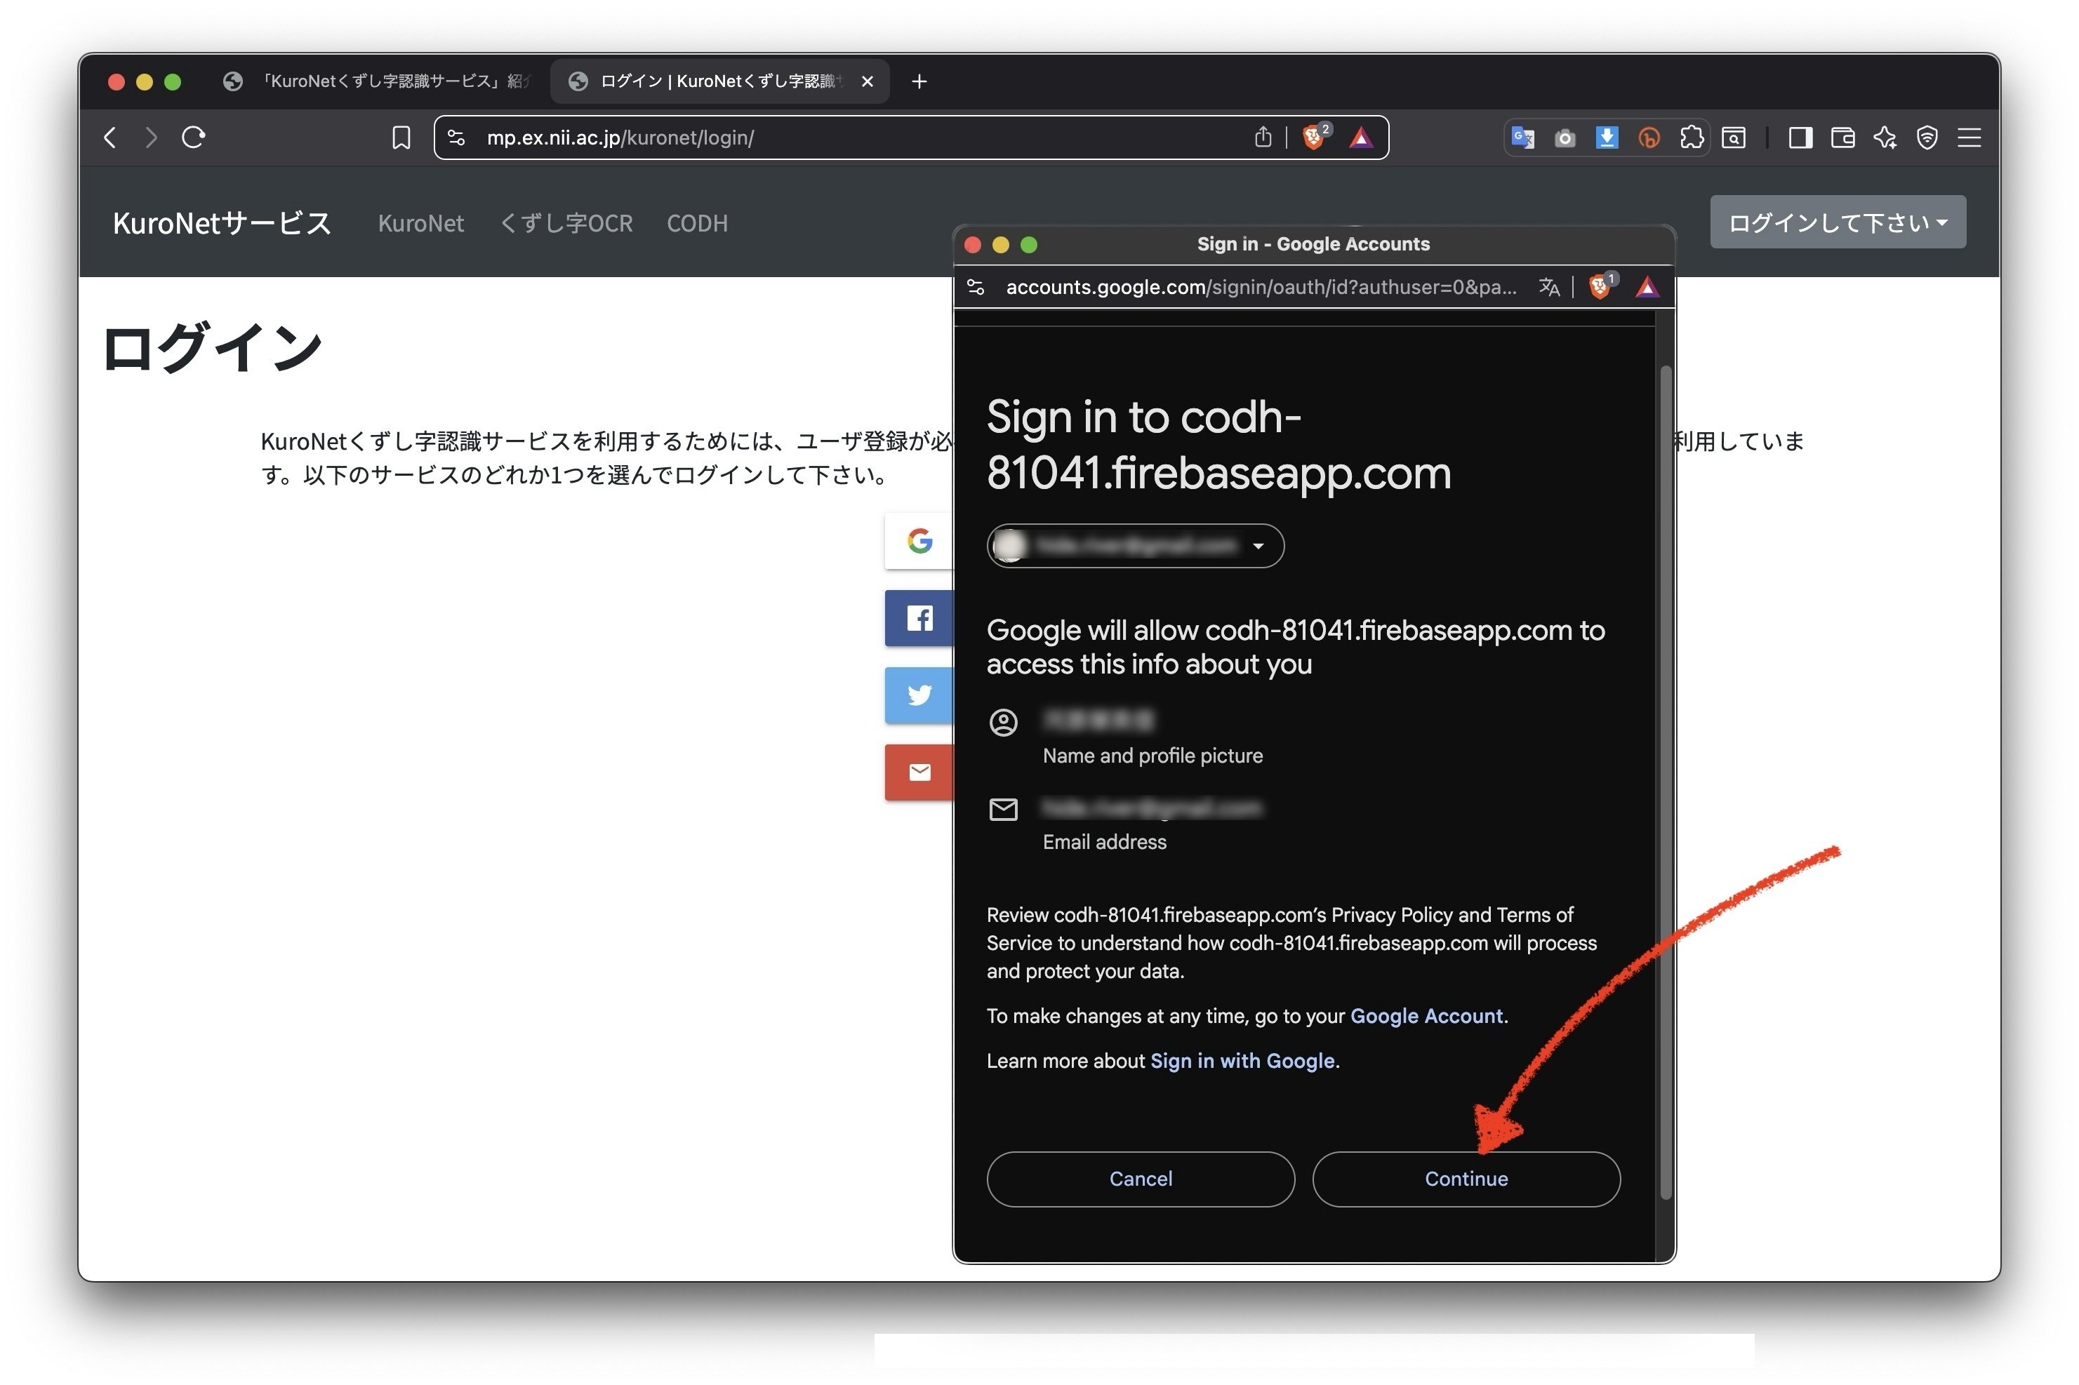The image size is (2079, 1385).
Task: Open the Brave Rewards triangle icon
Action: [x=1361, y=137]
